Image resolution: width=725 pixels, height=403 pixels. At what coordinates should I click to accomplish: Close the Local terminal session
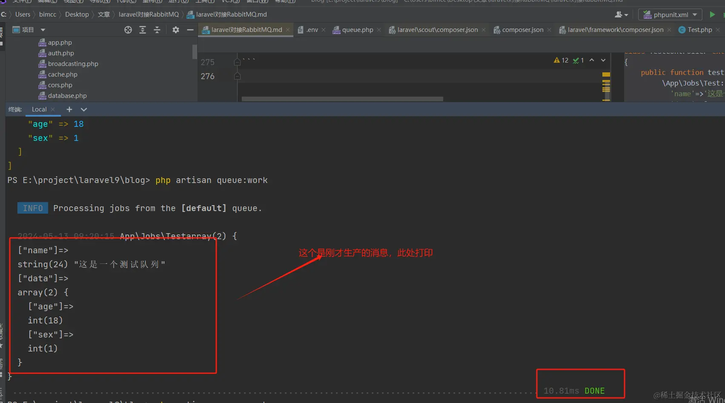click(x=53, y=109)
